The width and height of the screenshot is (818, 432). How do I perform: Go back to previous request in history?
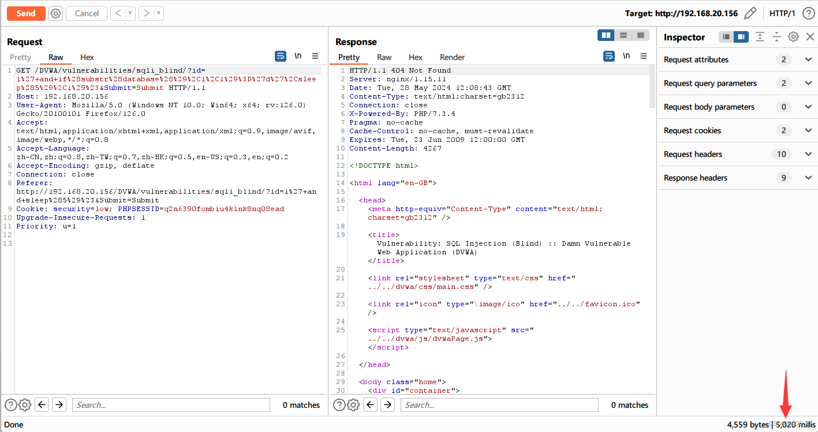coord(118,13)
